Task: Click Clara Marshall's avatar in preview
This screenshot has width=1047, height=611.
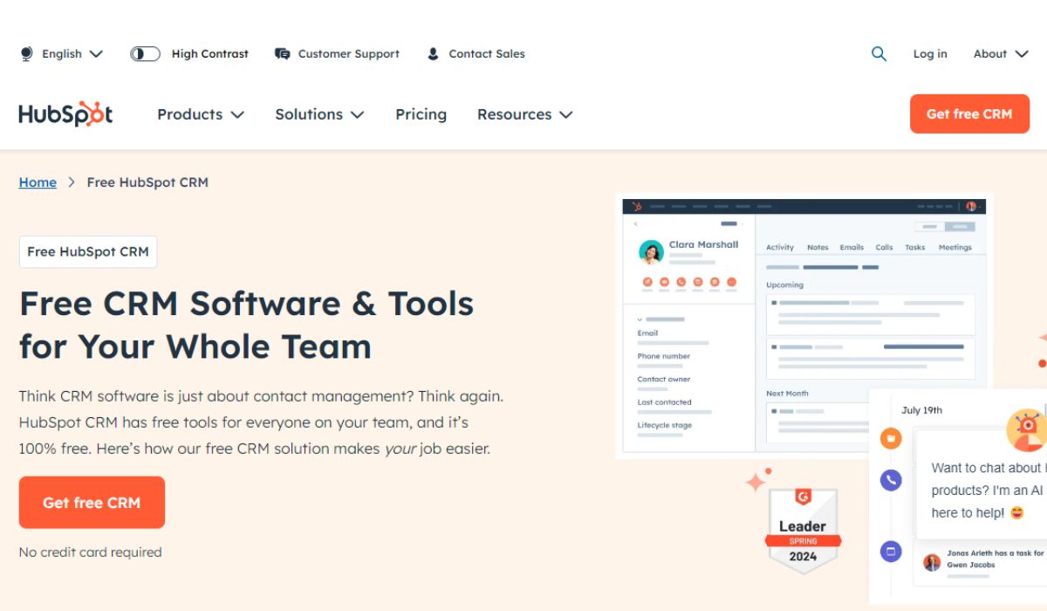Action: (x=651, y=252)
